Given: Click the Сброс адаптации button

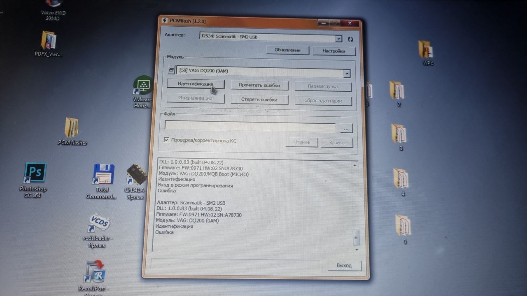Looking at the screenshot, I should click(323, 101).
